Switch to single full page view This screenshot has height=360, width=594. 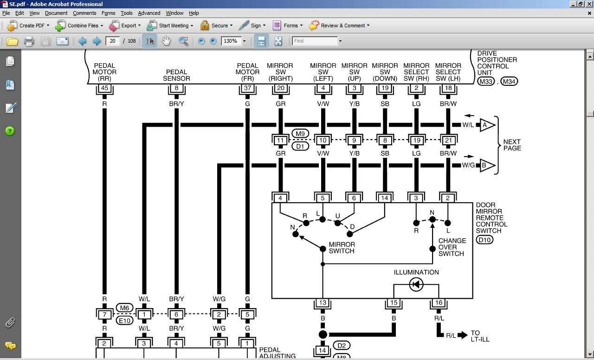[278, 41]
